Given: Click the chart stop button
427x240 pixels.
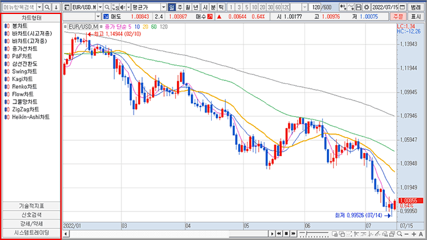Looking at the screenshot, I should [286, 233].
